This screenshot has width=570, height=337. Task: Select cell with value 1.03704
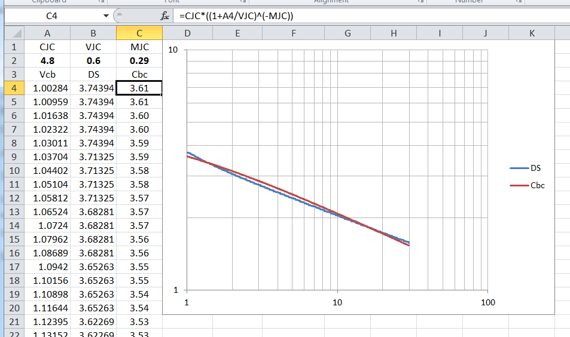[47, 157]
